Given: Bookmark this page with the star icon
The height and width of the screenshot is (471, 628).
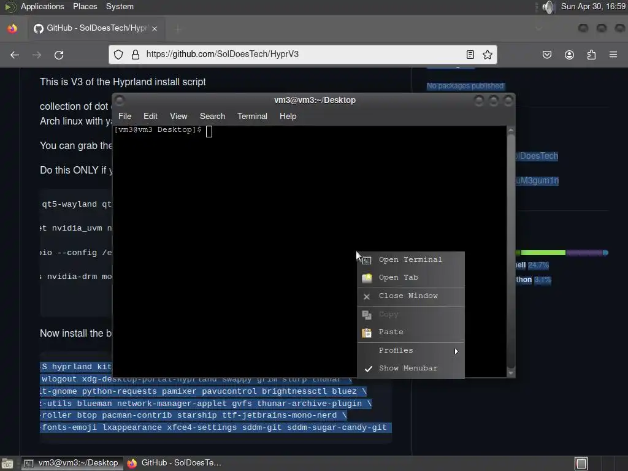Looking at the screenshot, I should tap(488, 55).
